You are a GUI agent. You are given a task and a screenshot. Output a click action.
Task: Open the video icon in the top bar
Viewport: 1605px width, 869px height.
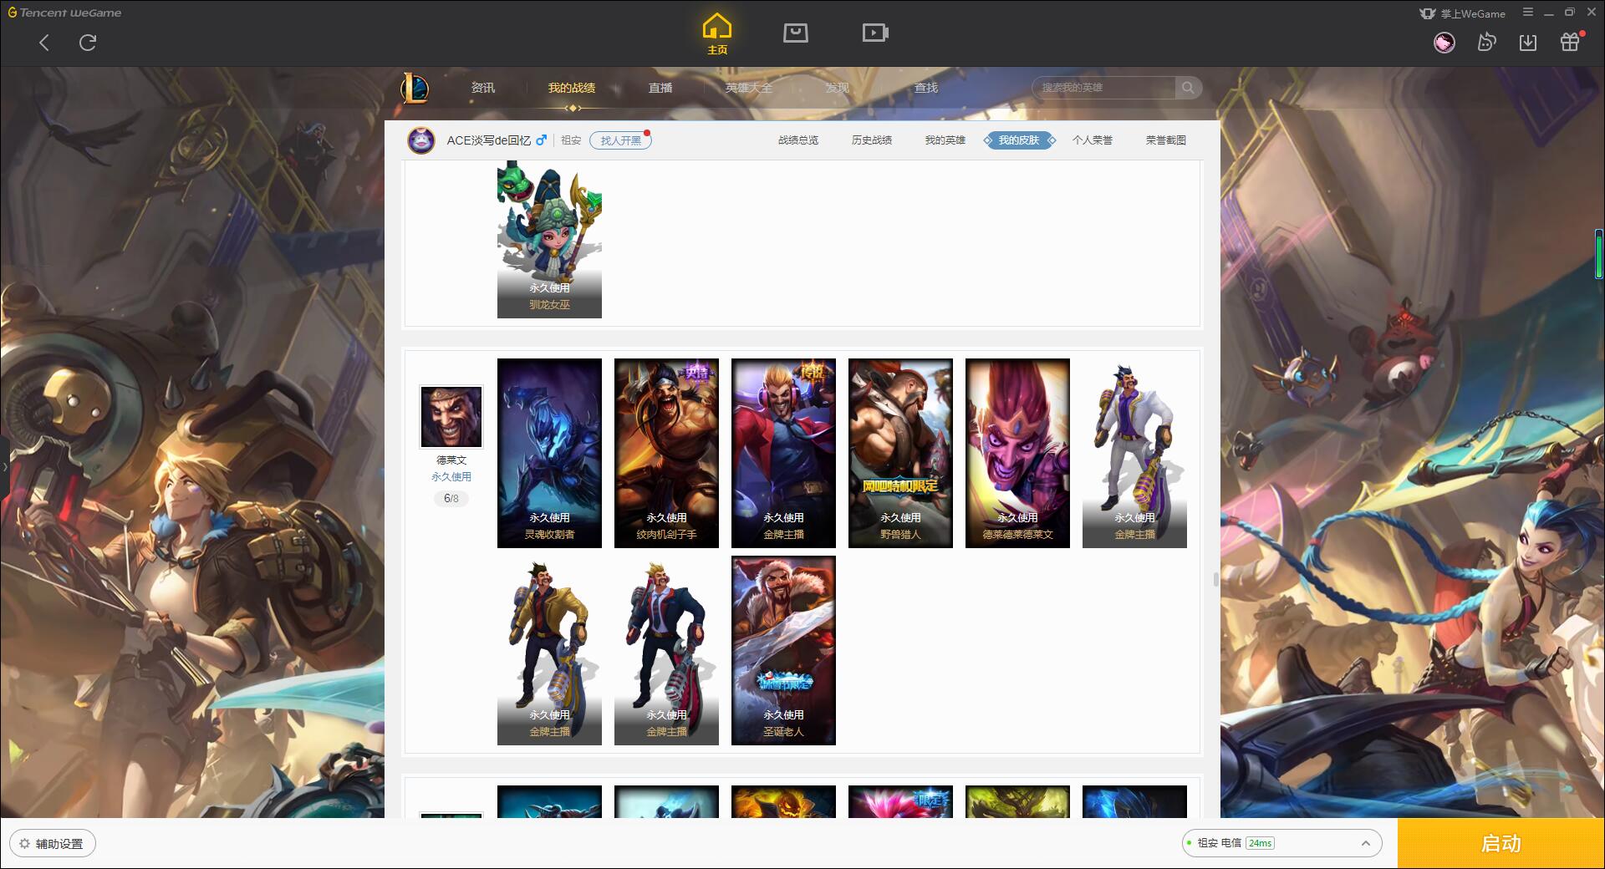point(875,33)
